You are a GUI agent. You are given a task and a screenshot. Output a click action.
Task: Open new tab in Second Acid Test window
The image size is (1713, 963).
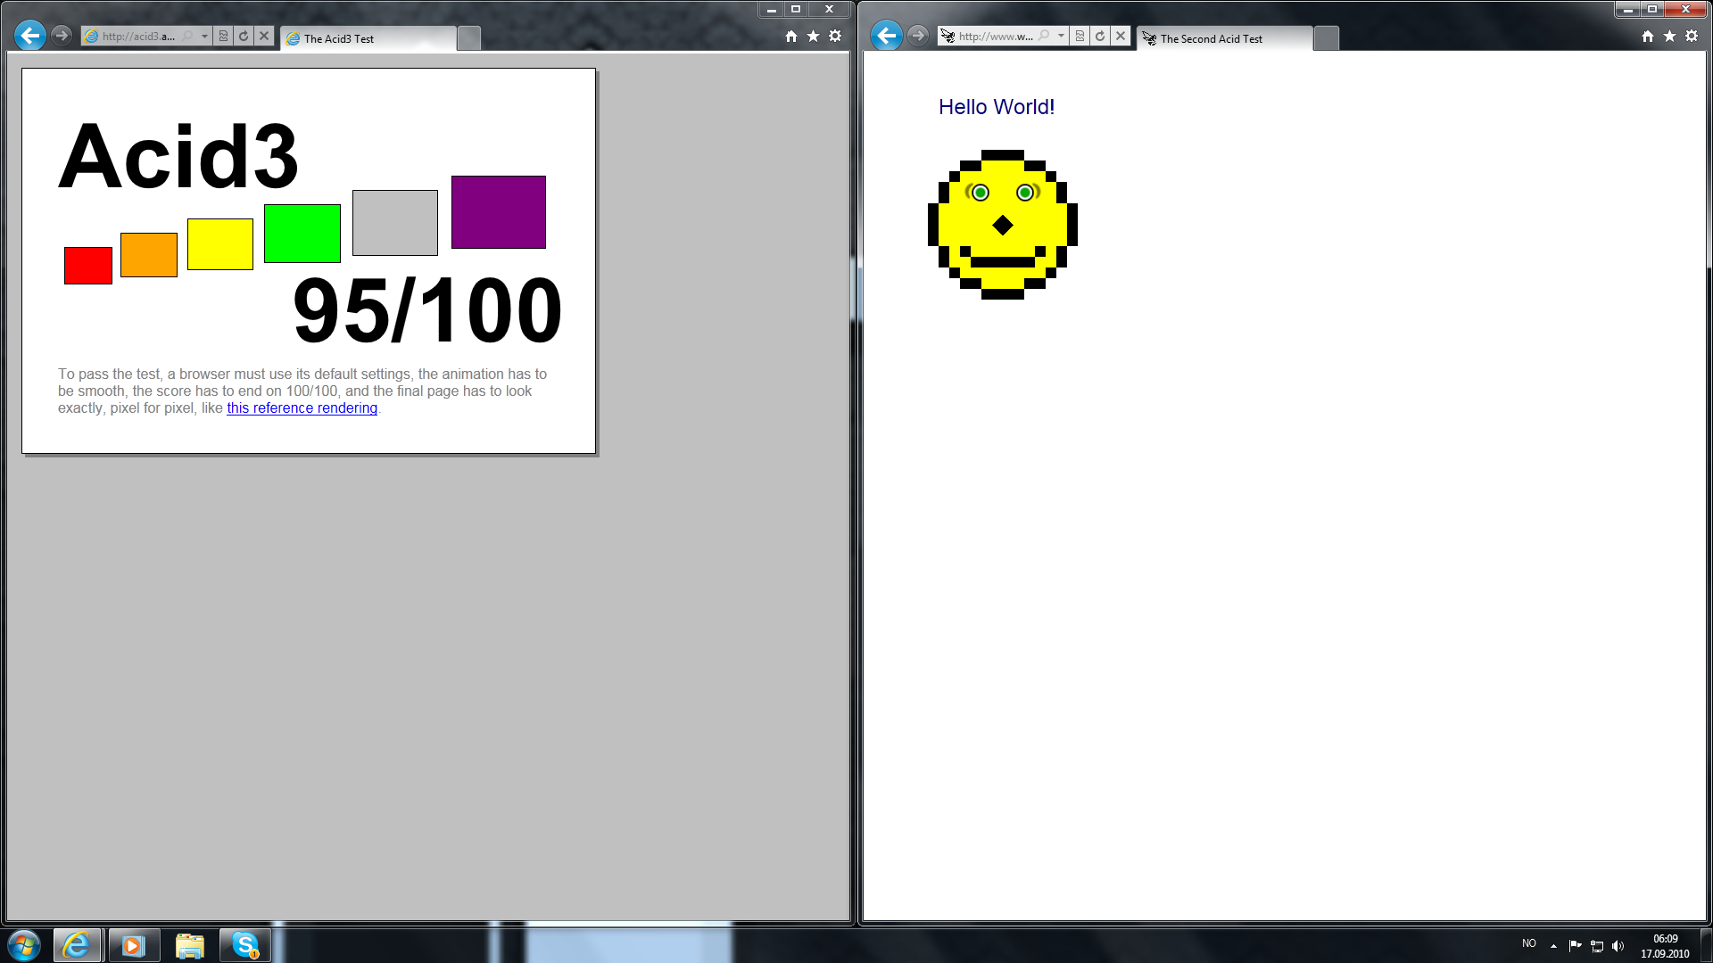1326,38
